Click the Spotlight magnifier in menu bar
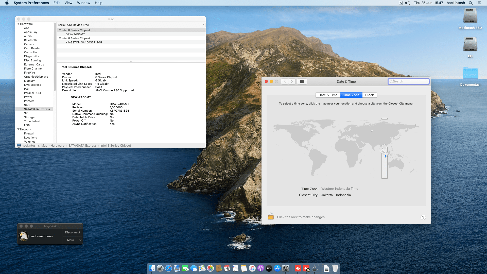This screenshot has height=274, width=487. 471,3
